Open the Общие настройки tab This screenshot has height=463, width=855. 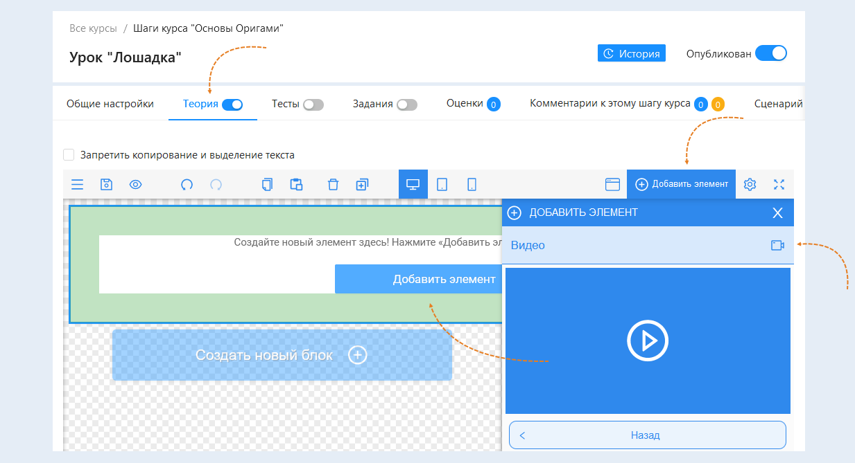pyautogui.click(x=110, y=104)
